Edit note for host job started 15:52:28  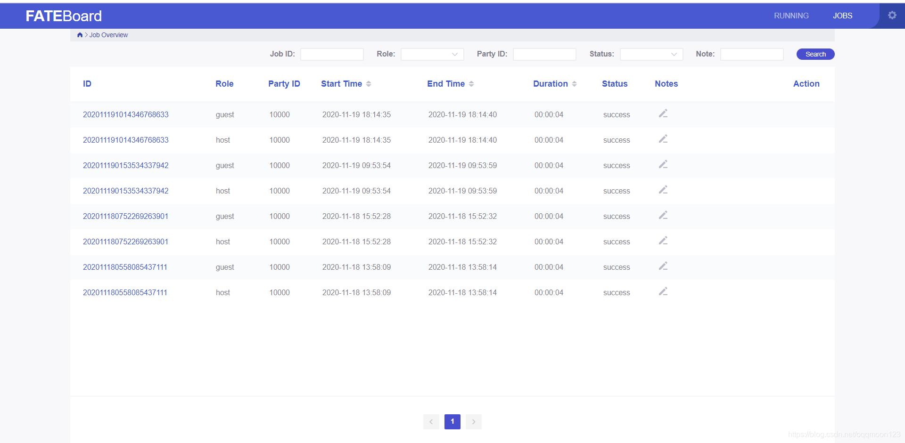point(663,241)
